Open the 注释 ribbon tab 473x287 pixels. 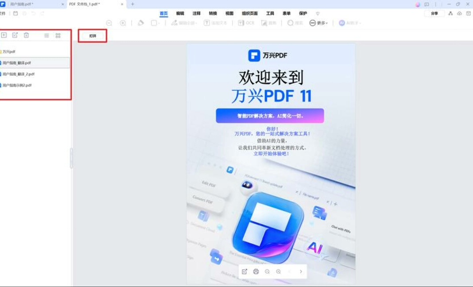click(x=196, y=13)
